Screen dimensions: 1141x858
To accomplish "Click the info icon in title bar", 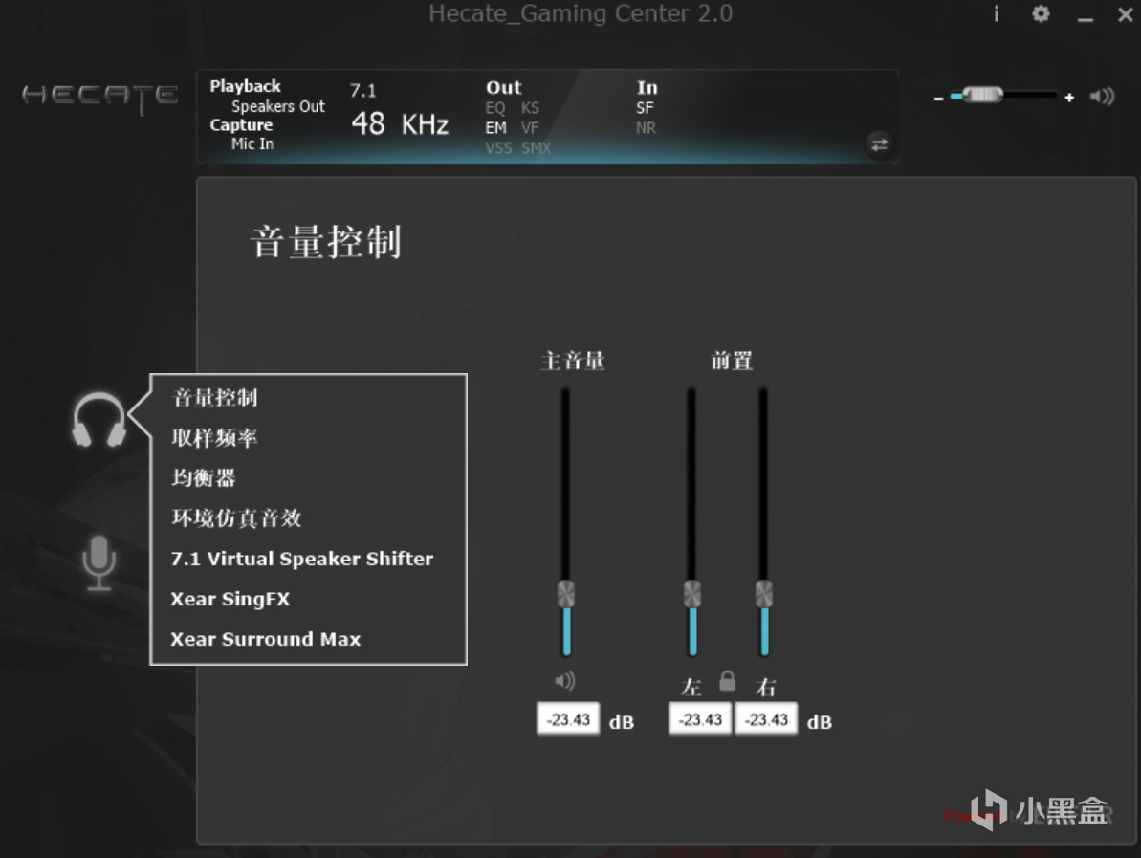I will [x=997, y=13].
